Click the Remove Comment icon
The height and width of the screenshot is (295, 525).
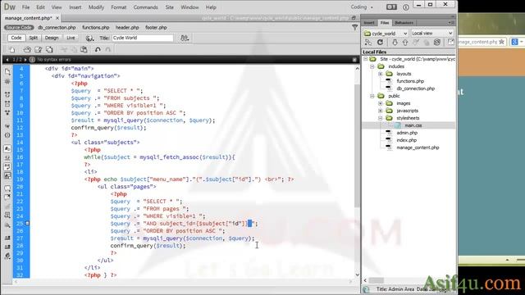(x=7, y=197)
